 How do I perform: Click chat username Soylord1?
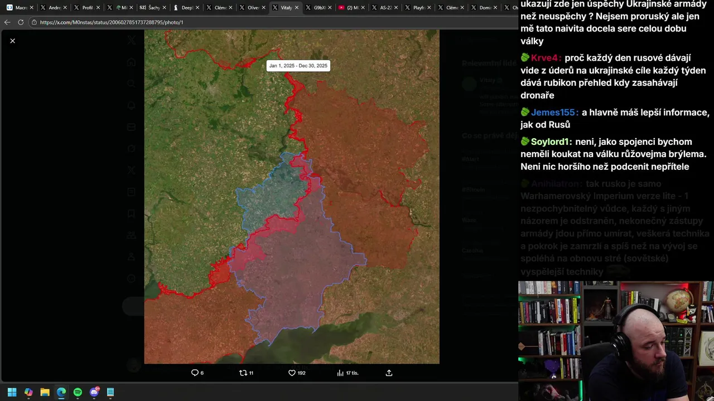[x=551, y=142]
